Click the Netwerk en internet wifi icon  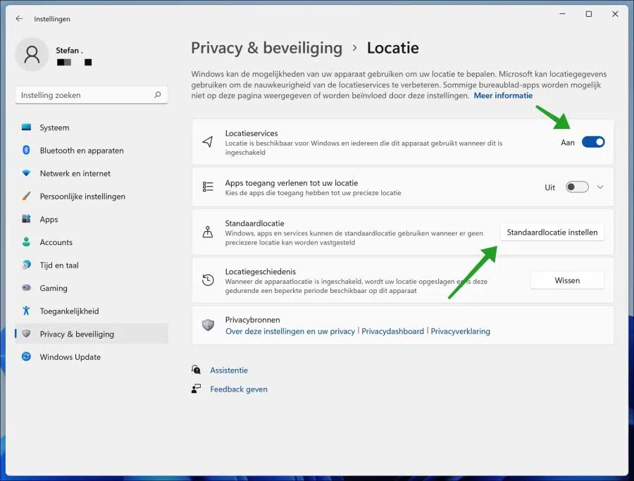pos(26,173)
